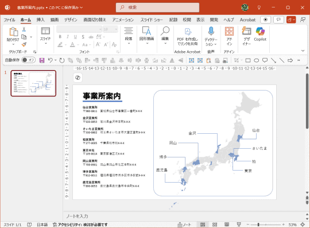Click the Cut scissors icon

coord(24,29)
